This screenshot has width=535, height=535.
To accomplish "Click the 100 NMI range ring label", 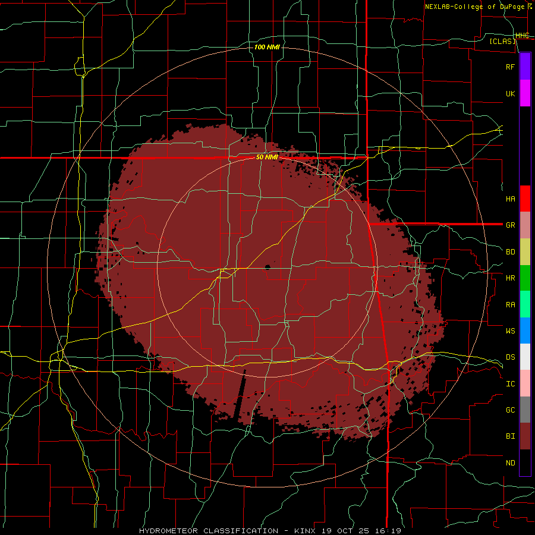I will click(267, 47).
